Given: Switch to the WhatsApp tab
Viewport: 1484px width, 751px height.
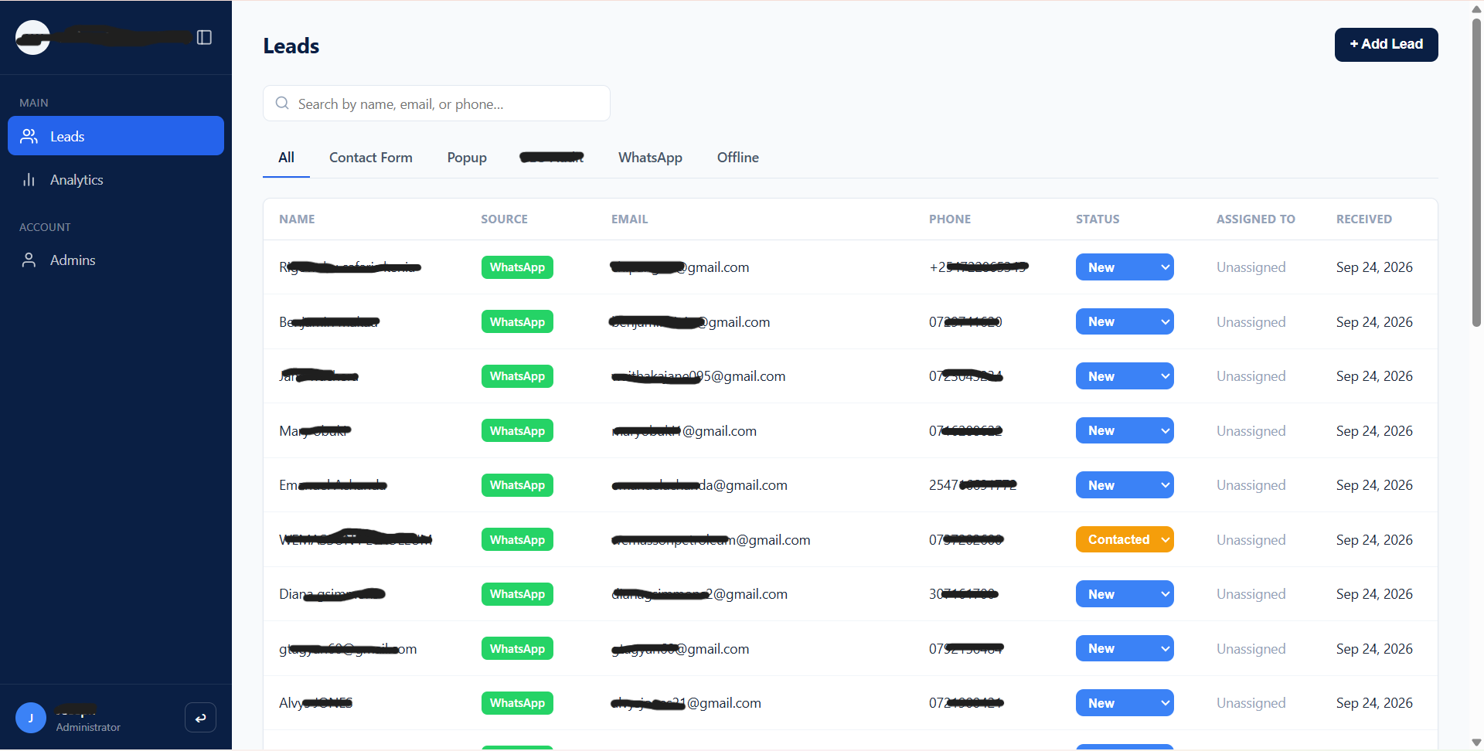Looking at the screenshot, I should (x=650, y=158).
